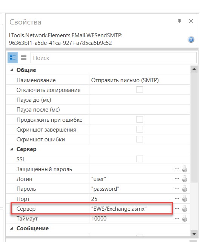Screen dimensions: 200x242
Task: Click the flask icon for Защищенный пароль
Action: pyautogui.click(x=185, y=169)
